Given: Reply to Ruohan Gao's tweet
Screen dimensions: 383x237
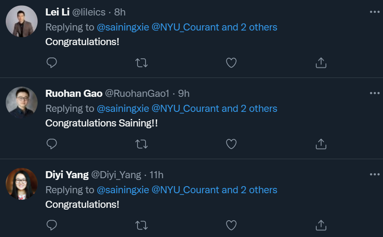Looking at the screenshot, I should [52, 144].
